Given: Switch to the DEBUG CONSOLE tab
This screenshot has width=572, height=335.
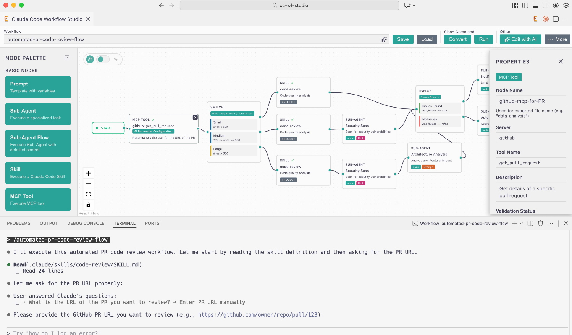Looking at the screenshot, I should tap(86, 223).
